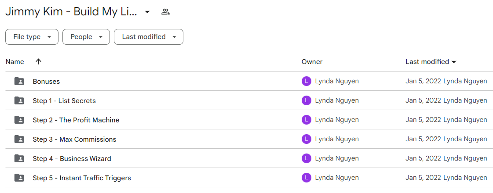493x193 pixels.
Task: Click the Jan 5, 2022 date in Step 3 row
Action: click(x=423, y=139)
